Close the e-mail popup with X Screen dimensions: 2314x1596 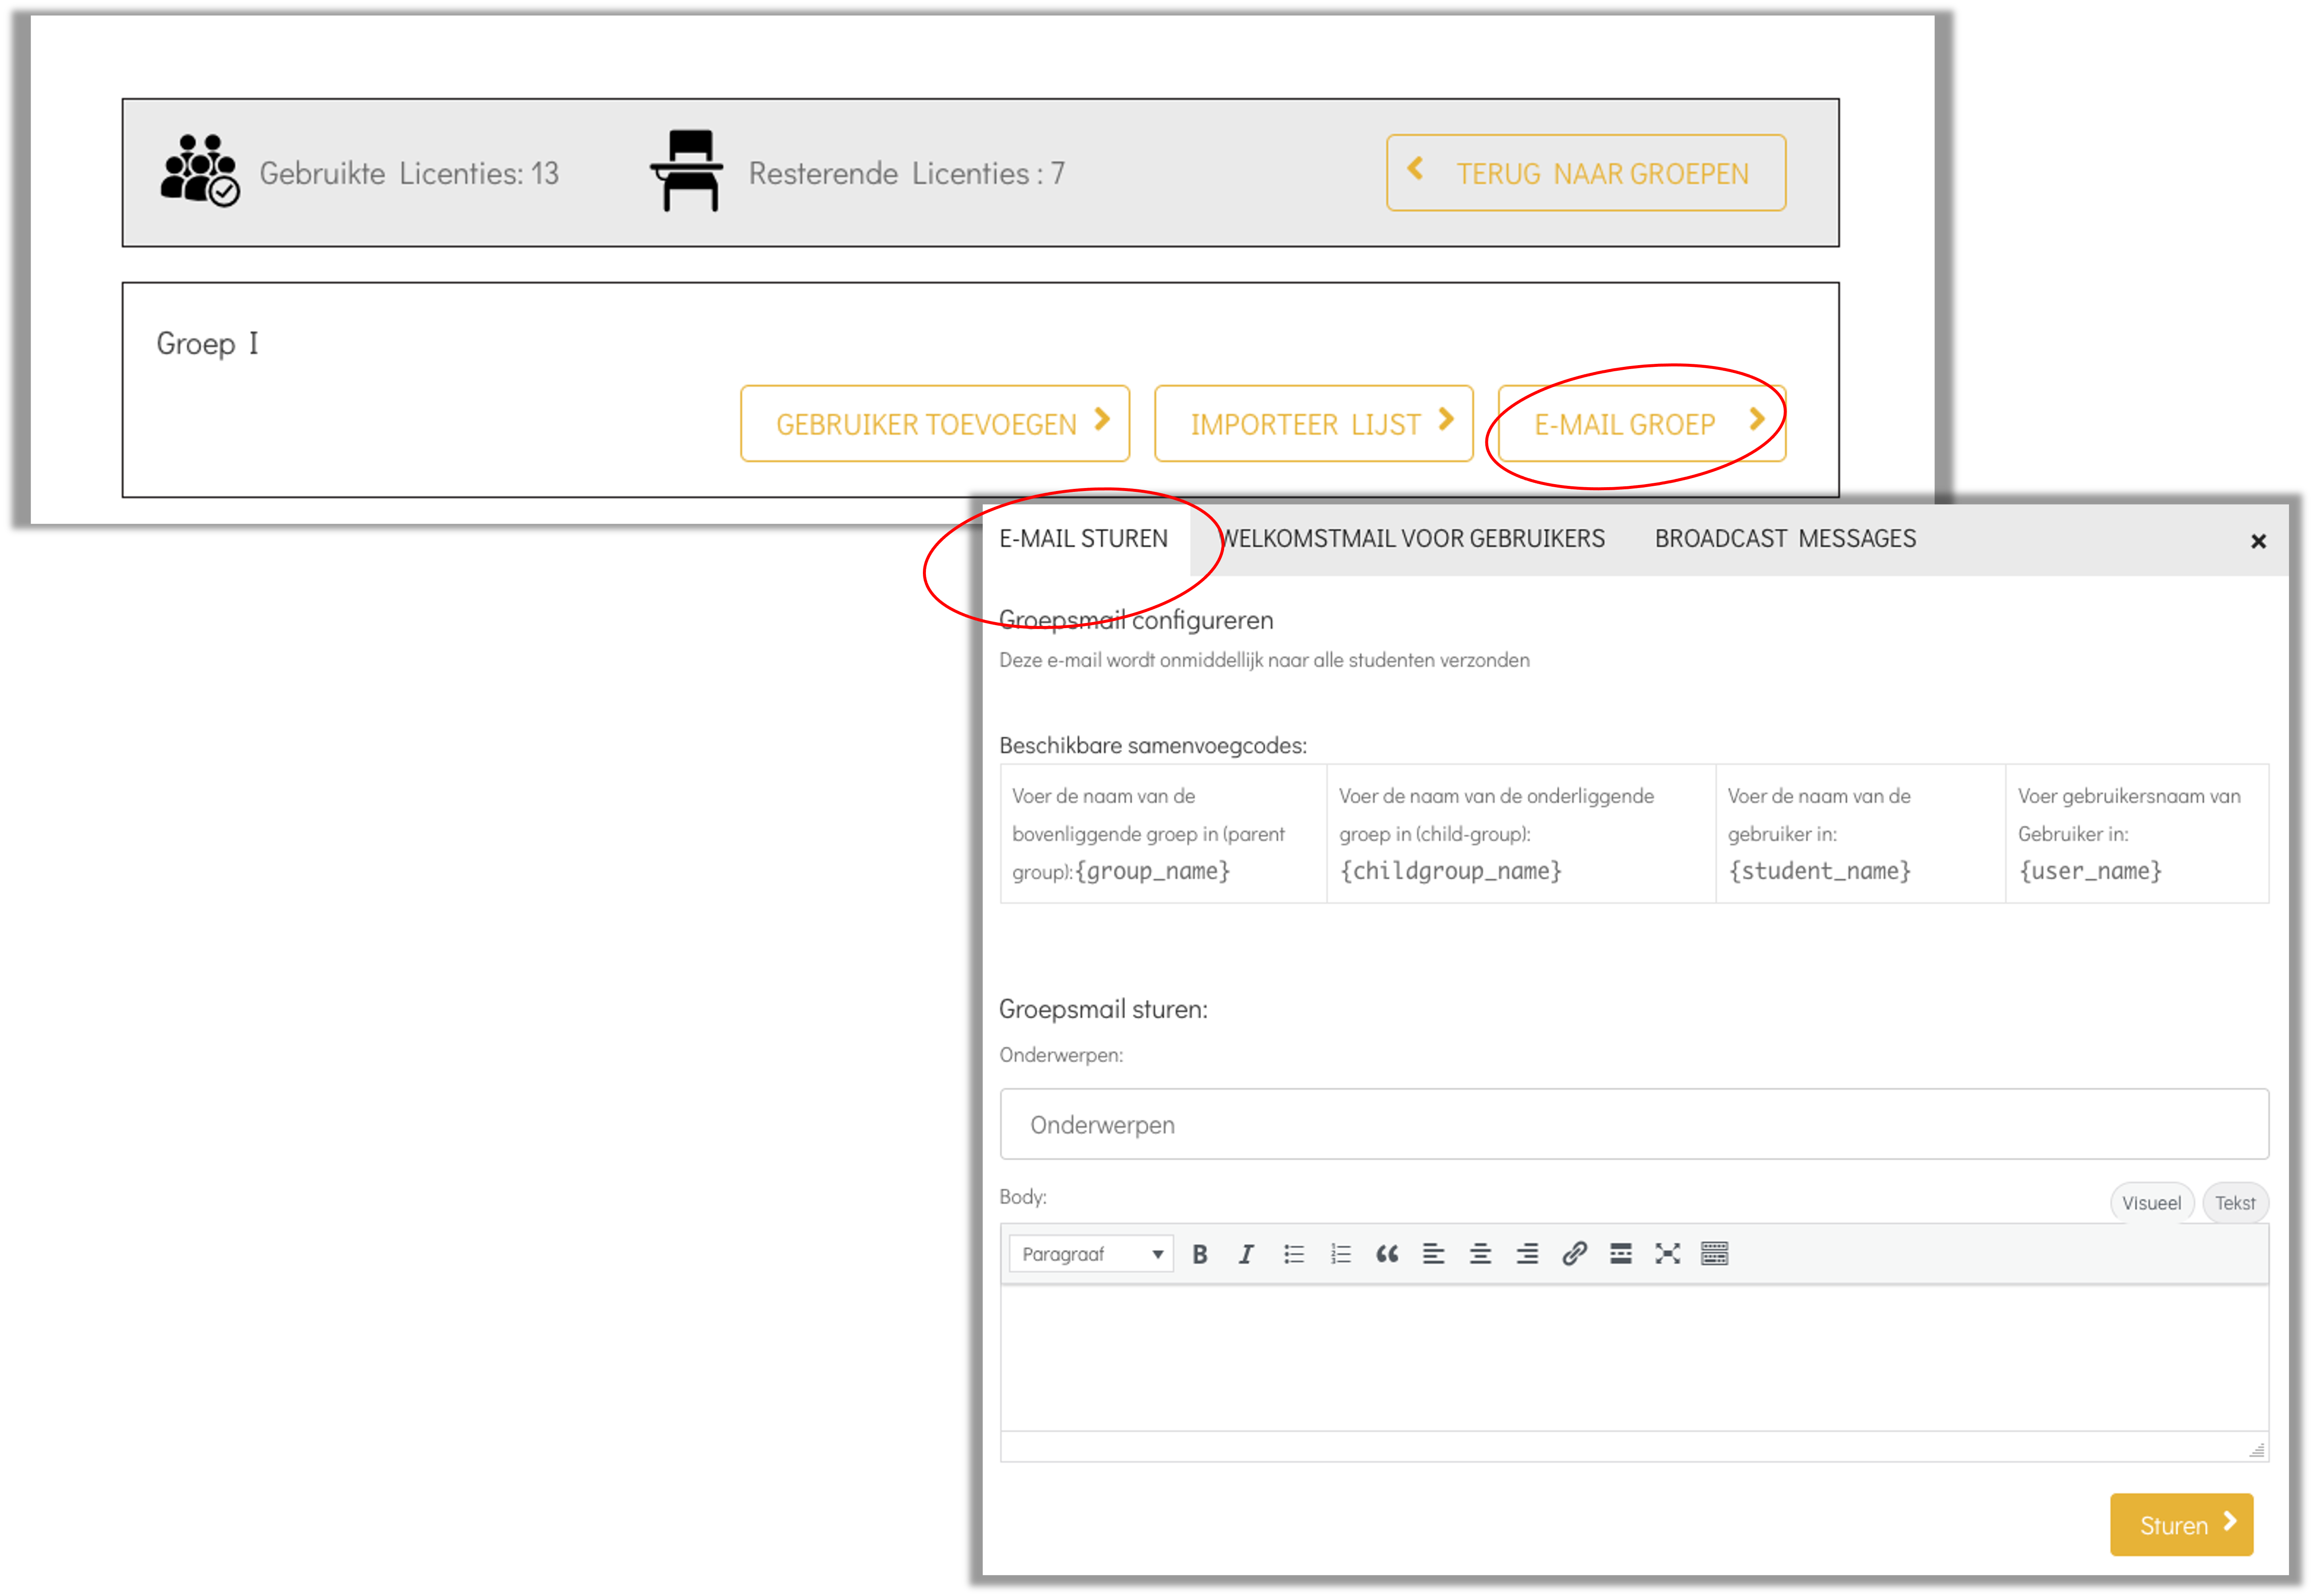[2258, 541]
